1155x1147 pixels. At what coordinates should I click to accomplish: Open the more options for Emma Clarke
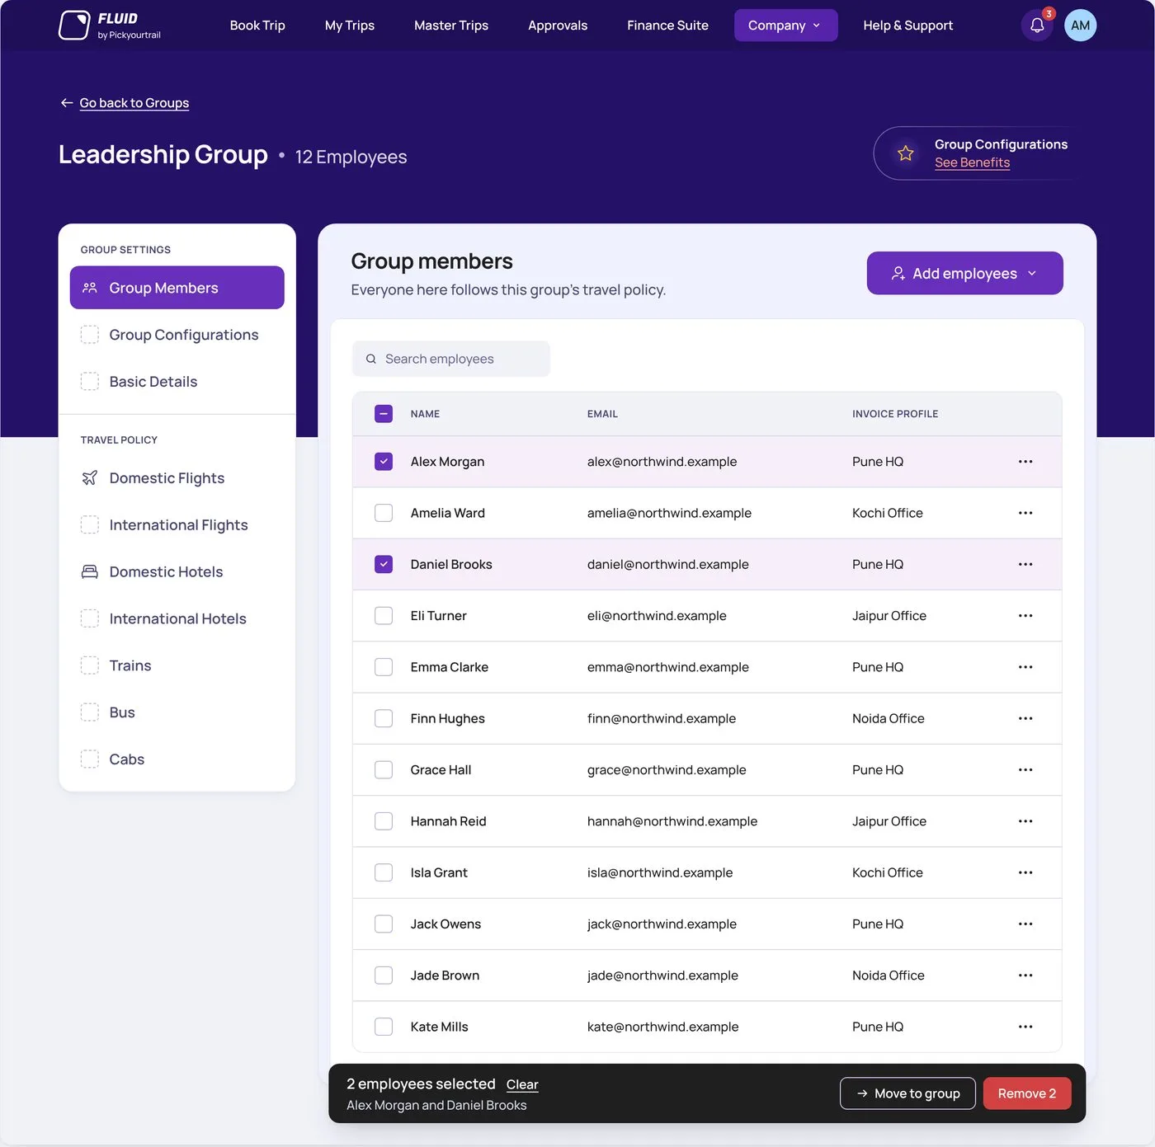(1025, 667)
